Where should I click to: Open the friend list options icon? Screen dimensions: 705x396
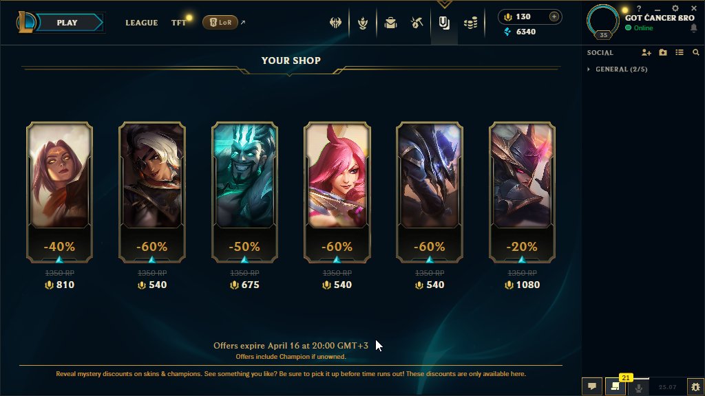point(680,52)
